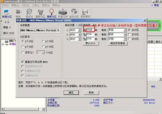Open the Help (帮助) menu
The width and height of the screenshot is (162, 114).
[x=56, y=5]
